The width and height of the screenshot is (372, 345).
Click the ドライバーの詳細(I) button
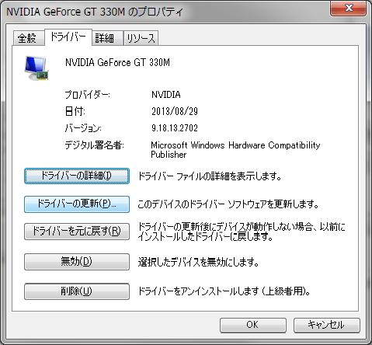[77, 176]
